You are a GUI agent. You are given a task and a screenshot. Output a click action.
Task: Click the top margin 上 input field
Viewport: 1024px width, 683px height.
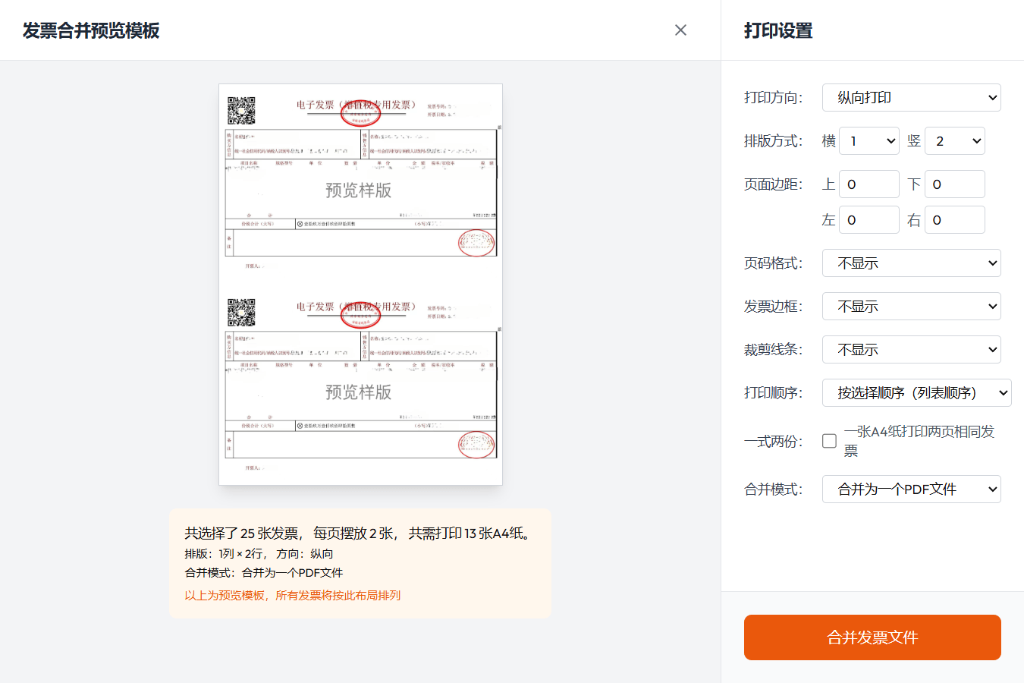(869, 184)
